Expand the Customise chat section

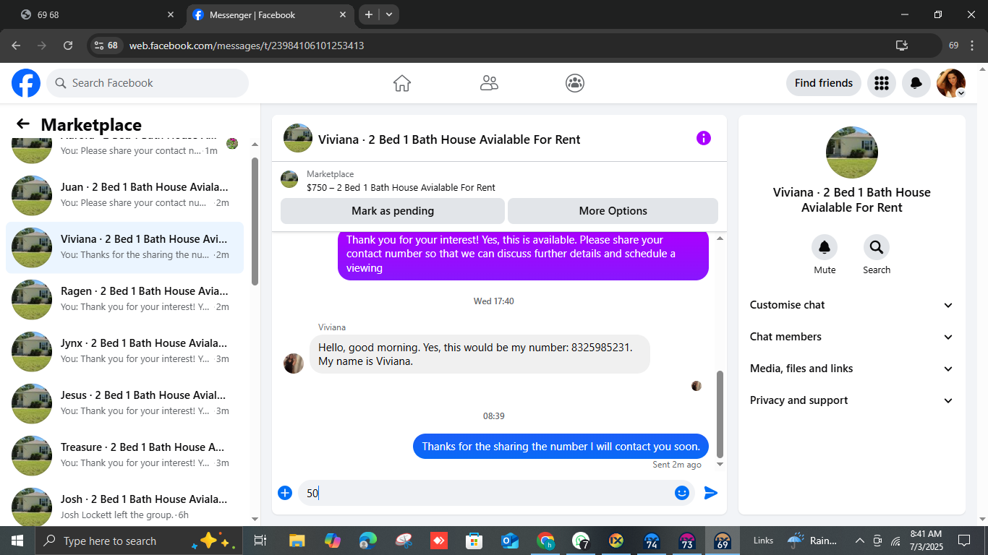click(852, 305)
